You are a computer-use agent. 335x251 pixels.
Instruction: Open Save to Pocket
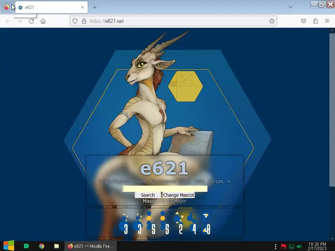[x=304, y=21]
